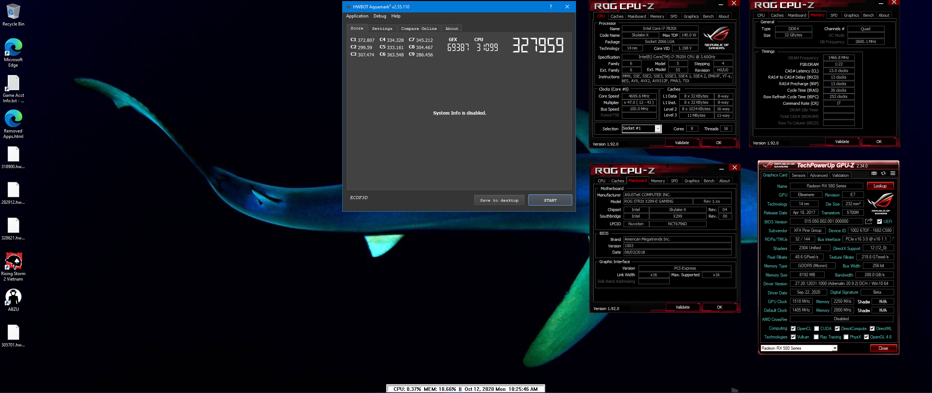Minimize the CPU-Z Mainboard window

click(722, 168)
